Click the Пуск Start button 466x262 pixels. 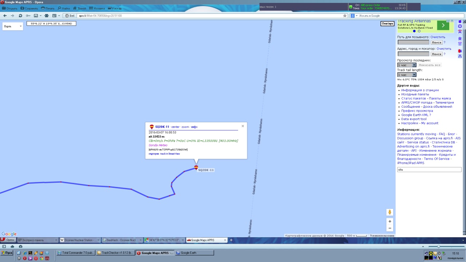point(7,253)
